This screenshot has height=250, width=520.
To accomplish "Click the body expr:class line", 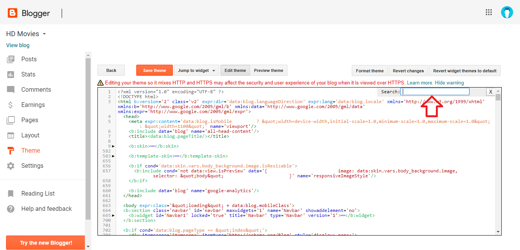I will click(x=209, y=205).
